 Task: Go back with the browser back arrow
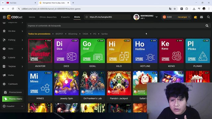[x=3, y=9]
